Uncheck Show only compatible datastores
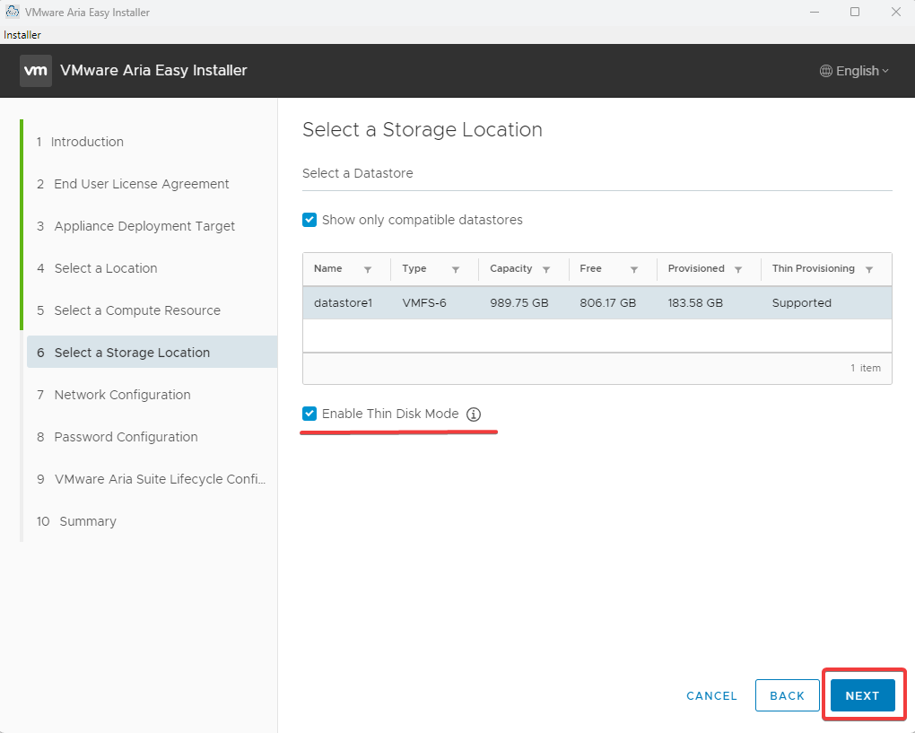 (x=309, y=220)
